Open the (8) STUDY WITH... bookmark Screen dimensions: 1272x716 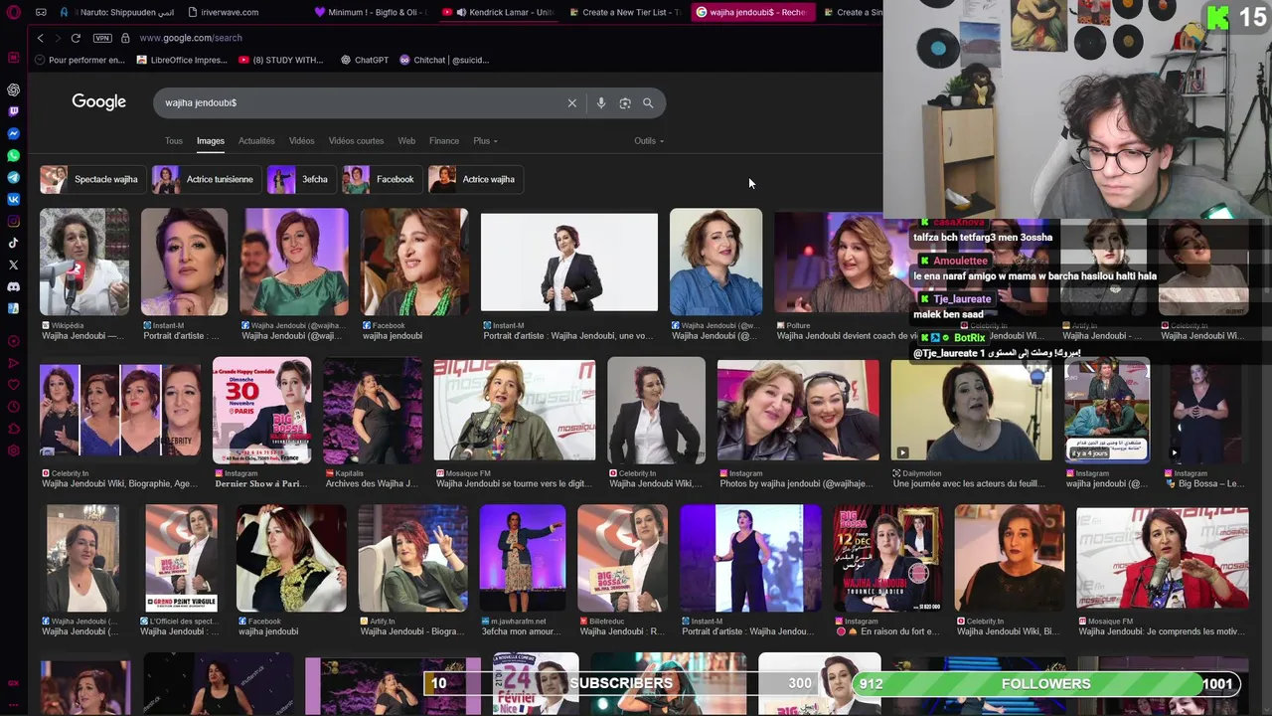click(281, 60)
